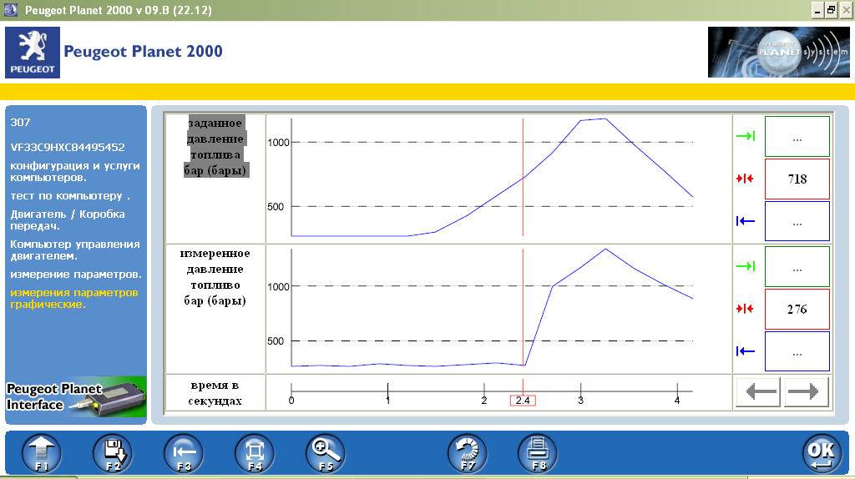The height and width of the screenshot is (479, 855).
Task: Click the red cursor arrows icon beside 276
Action: click(x=746, y=309)
